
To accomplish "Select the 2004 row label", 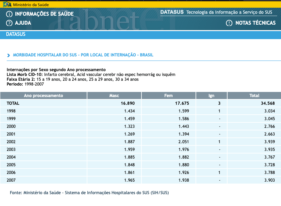I will 11,157.
